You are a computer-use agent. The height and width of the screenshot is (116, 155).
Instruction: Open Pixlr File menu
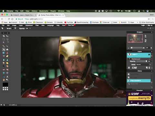[3, 25]
